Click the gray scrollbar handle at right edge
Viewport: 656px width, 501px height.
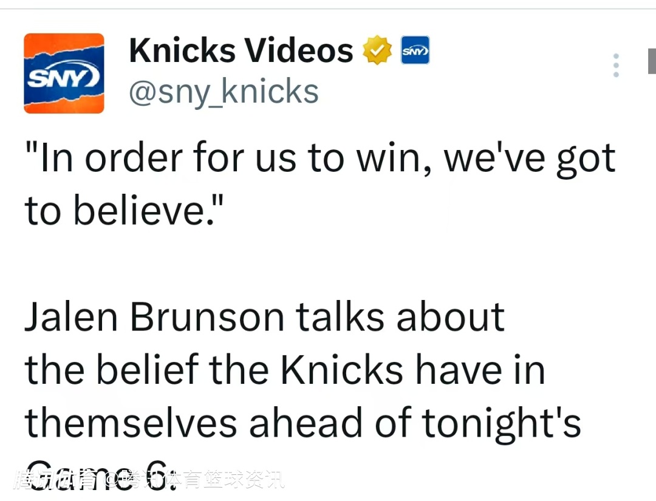(652, 61)
